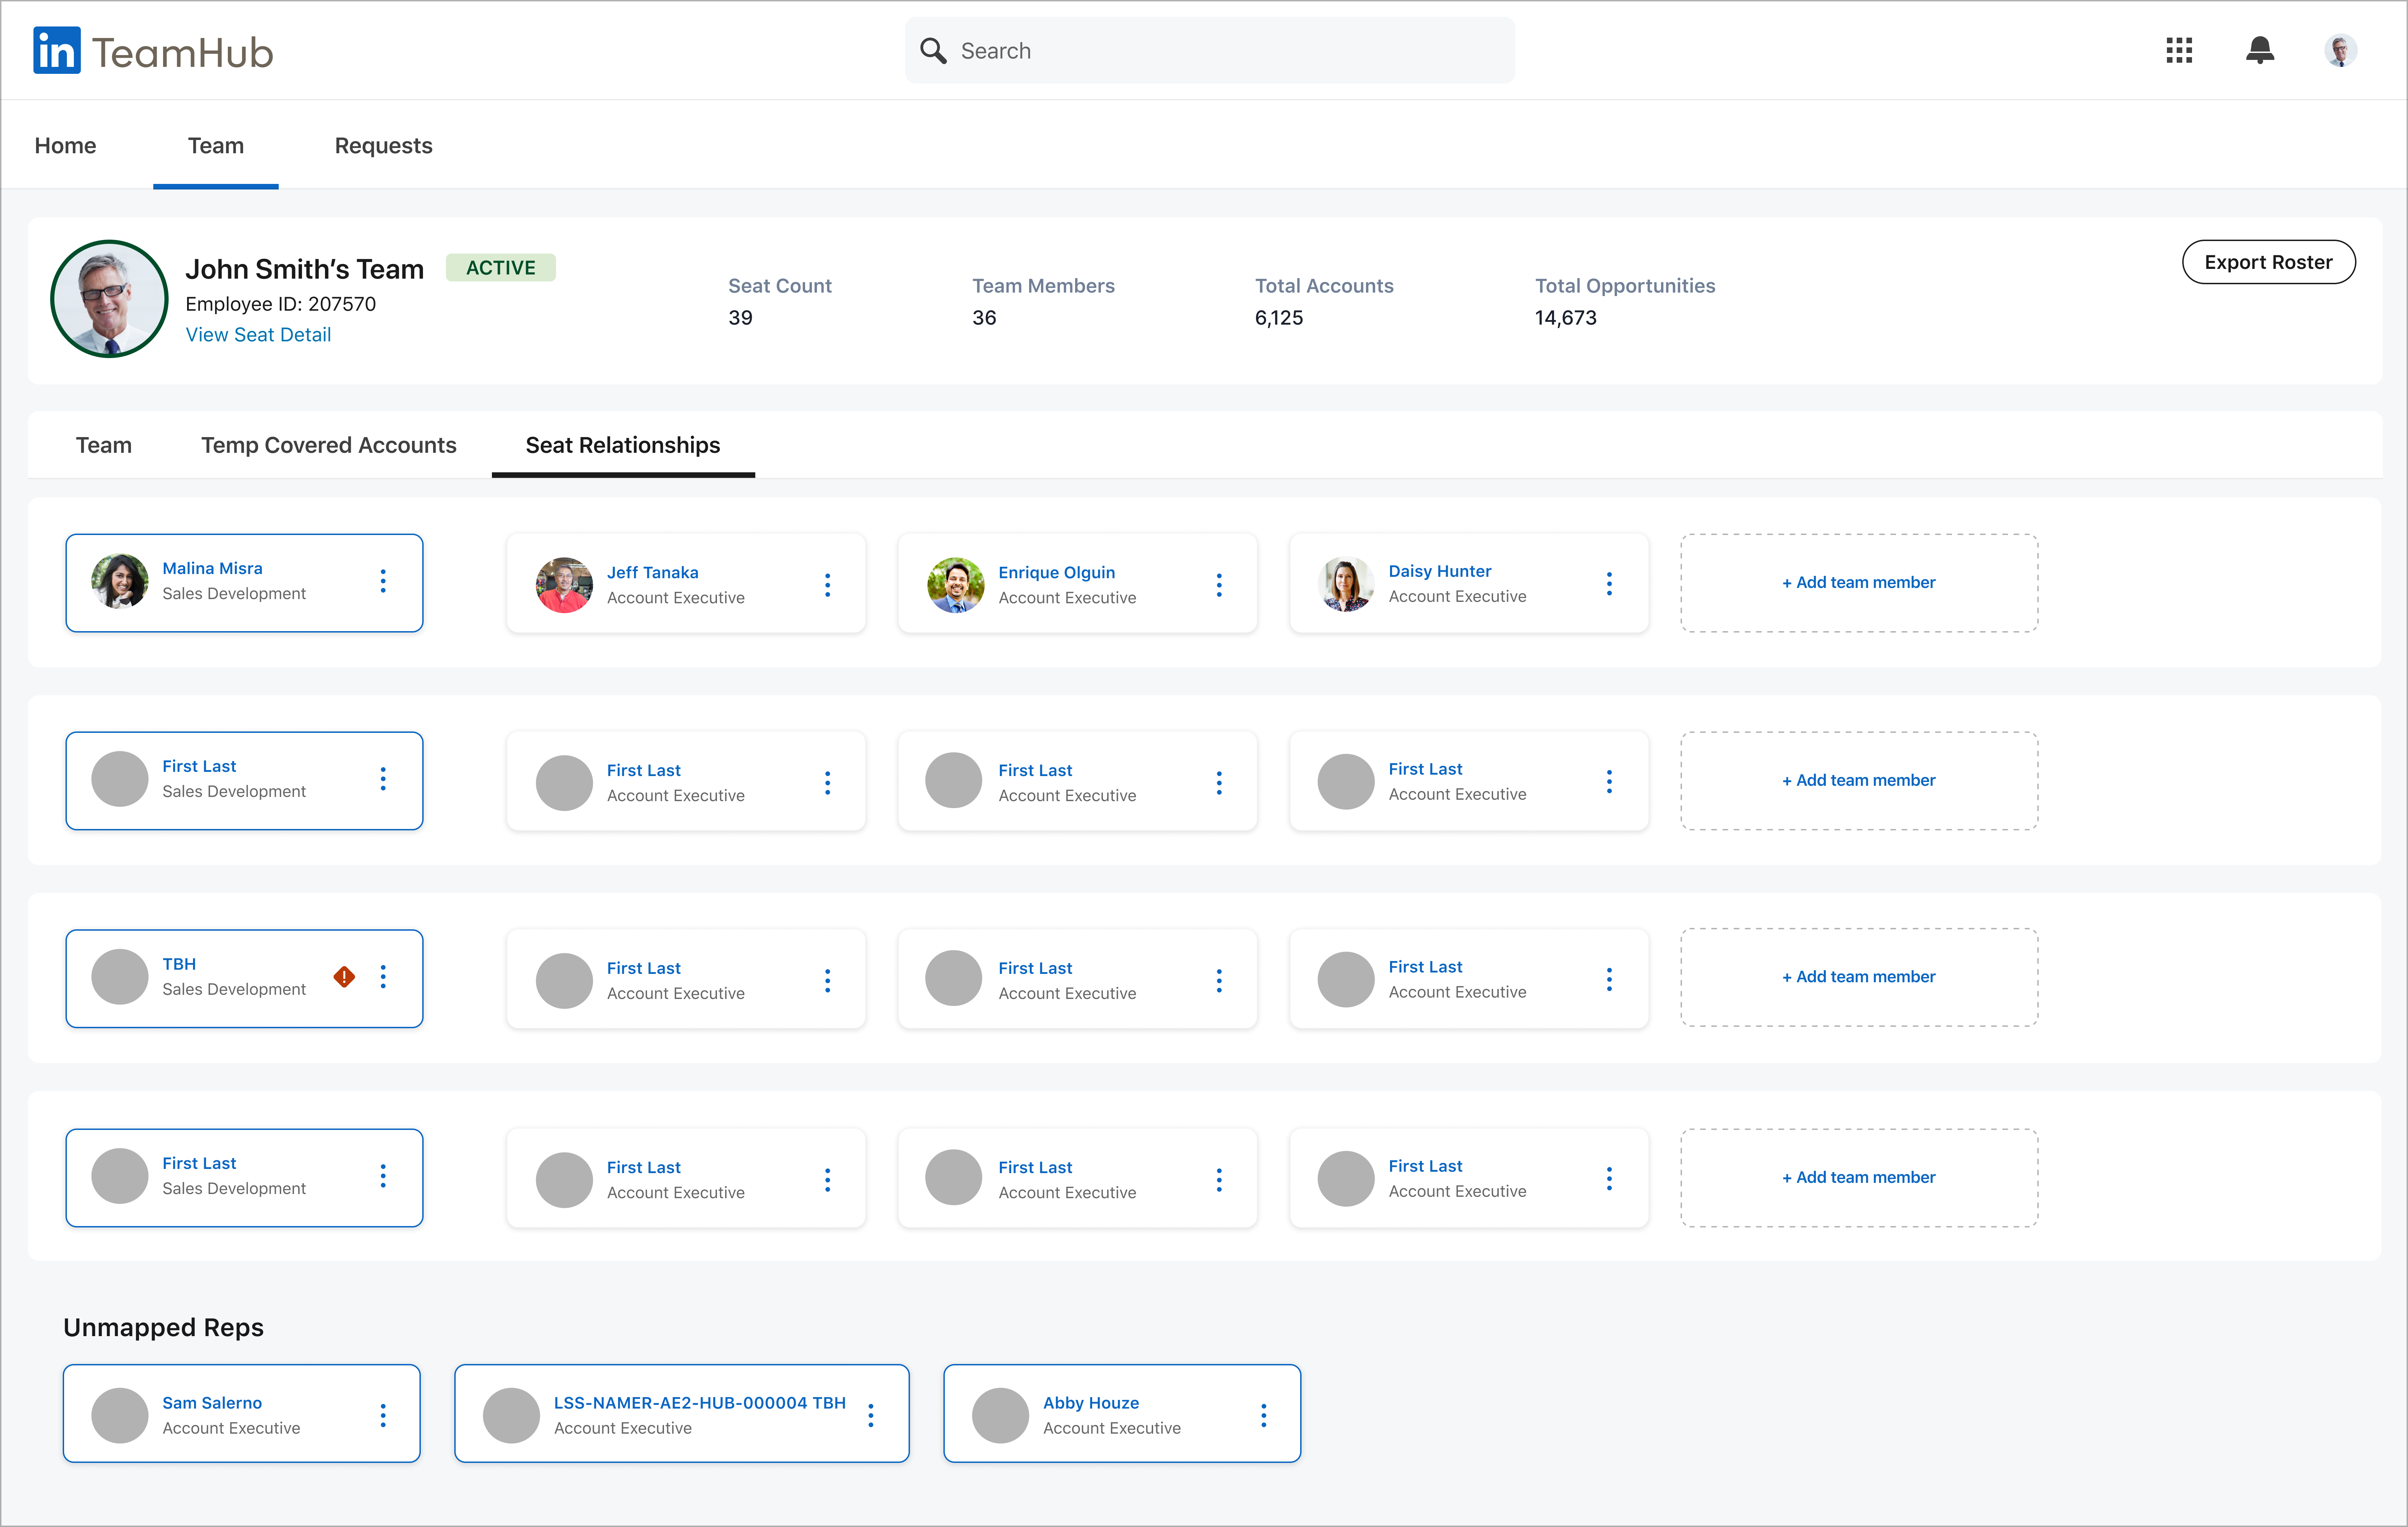The width and height of the screenshot is (2408, 1527).
Task: Open the kebab menu on the TBH card
Action: [x=383, y=977]
